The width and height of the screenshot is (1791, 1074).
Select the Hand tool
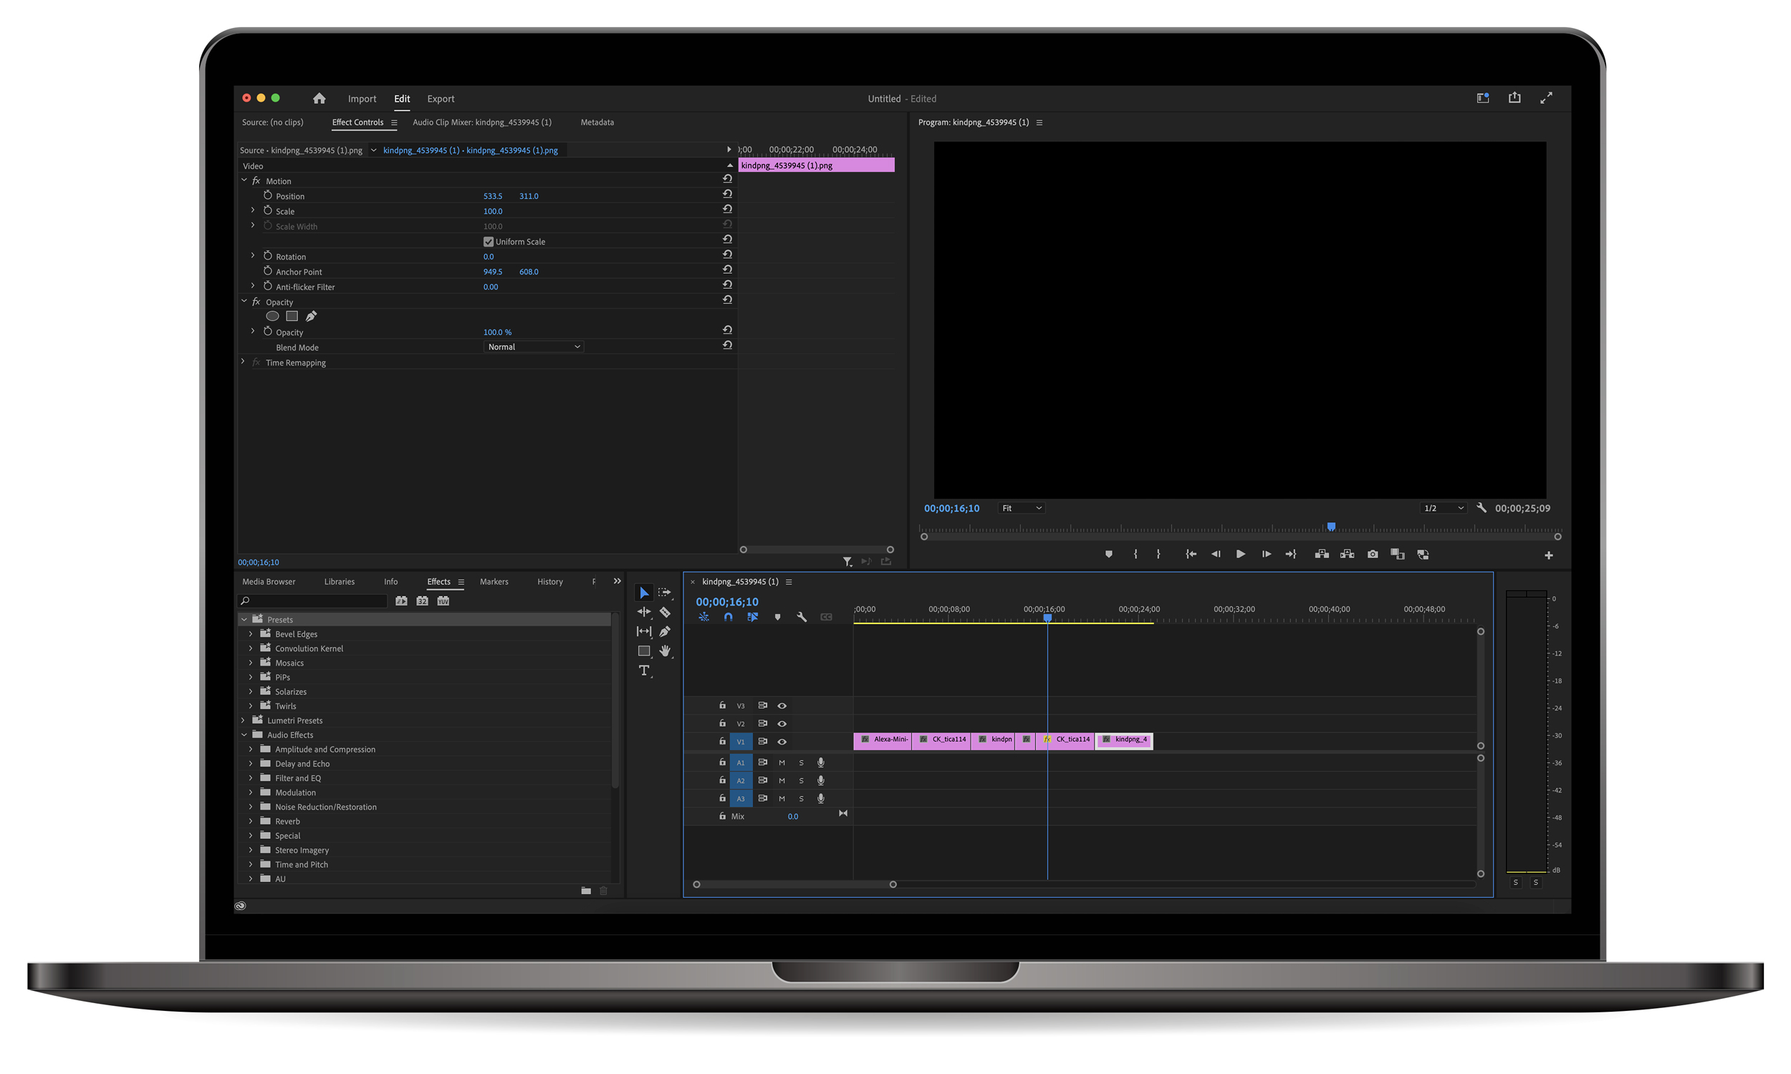[664, 651]
